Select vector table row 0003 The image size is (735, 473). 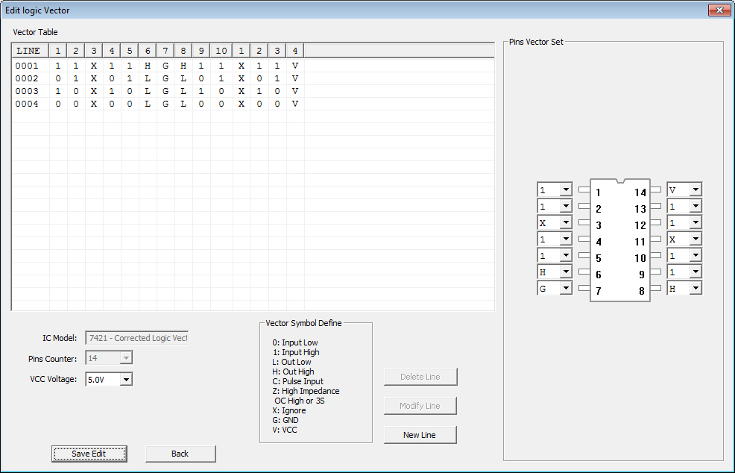[x=27, y=91]
